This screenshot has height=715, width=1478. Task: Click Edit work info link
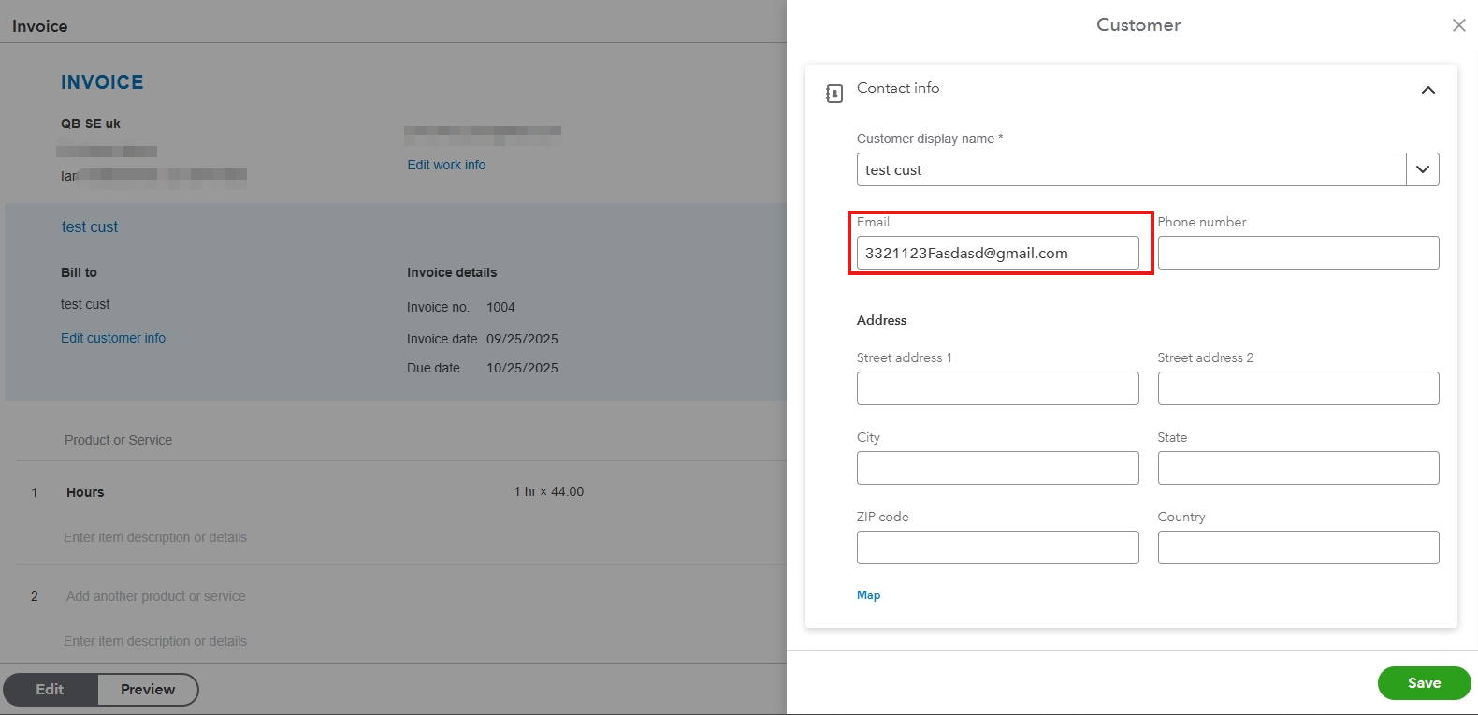click(x=446, y=165)
